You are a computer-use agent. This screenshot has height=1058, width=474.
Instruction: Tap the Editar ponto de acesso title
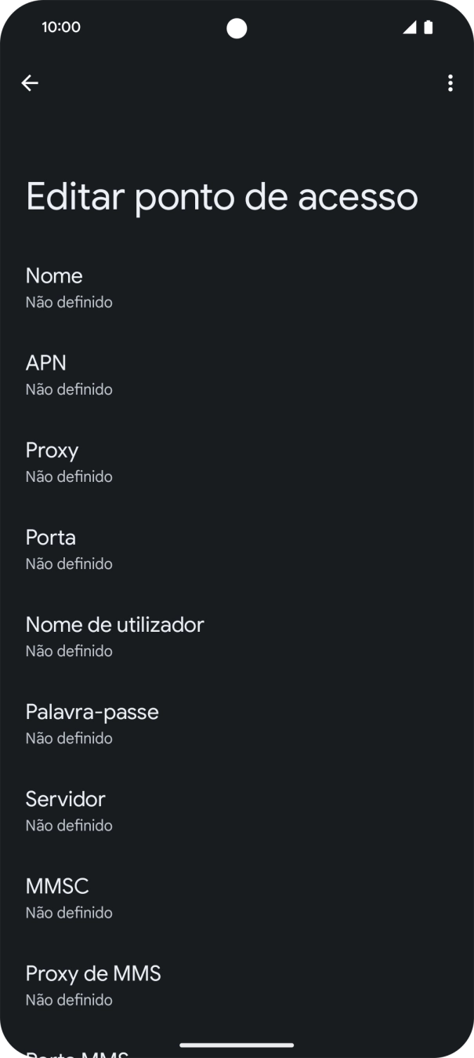click(222, 197)
